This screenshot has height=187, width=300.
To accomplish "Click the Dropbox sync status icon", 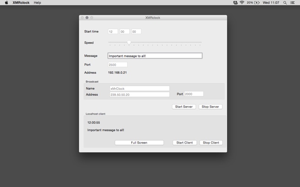I will (x=235, y=3).
